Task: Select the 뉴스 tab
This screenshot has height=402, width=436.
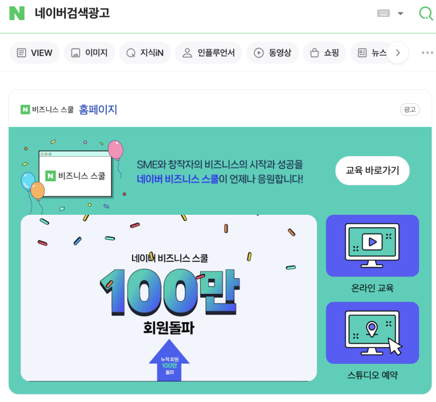Action: click(370, 53)
